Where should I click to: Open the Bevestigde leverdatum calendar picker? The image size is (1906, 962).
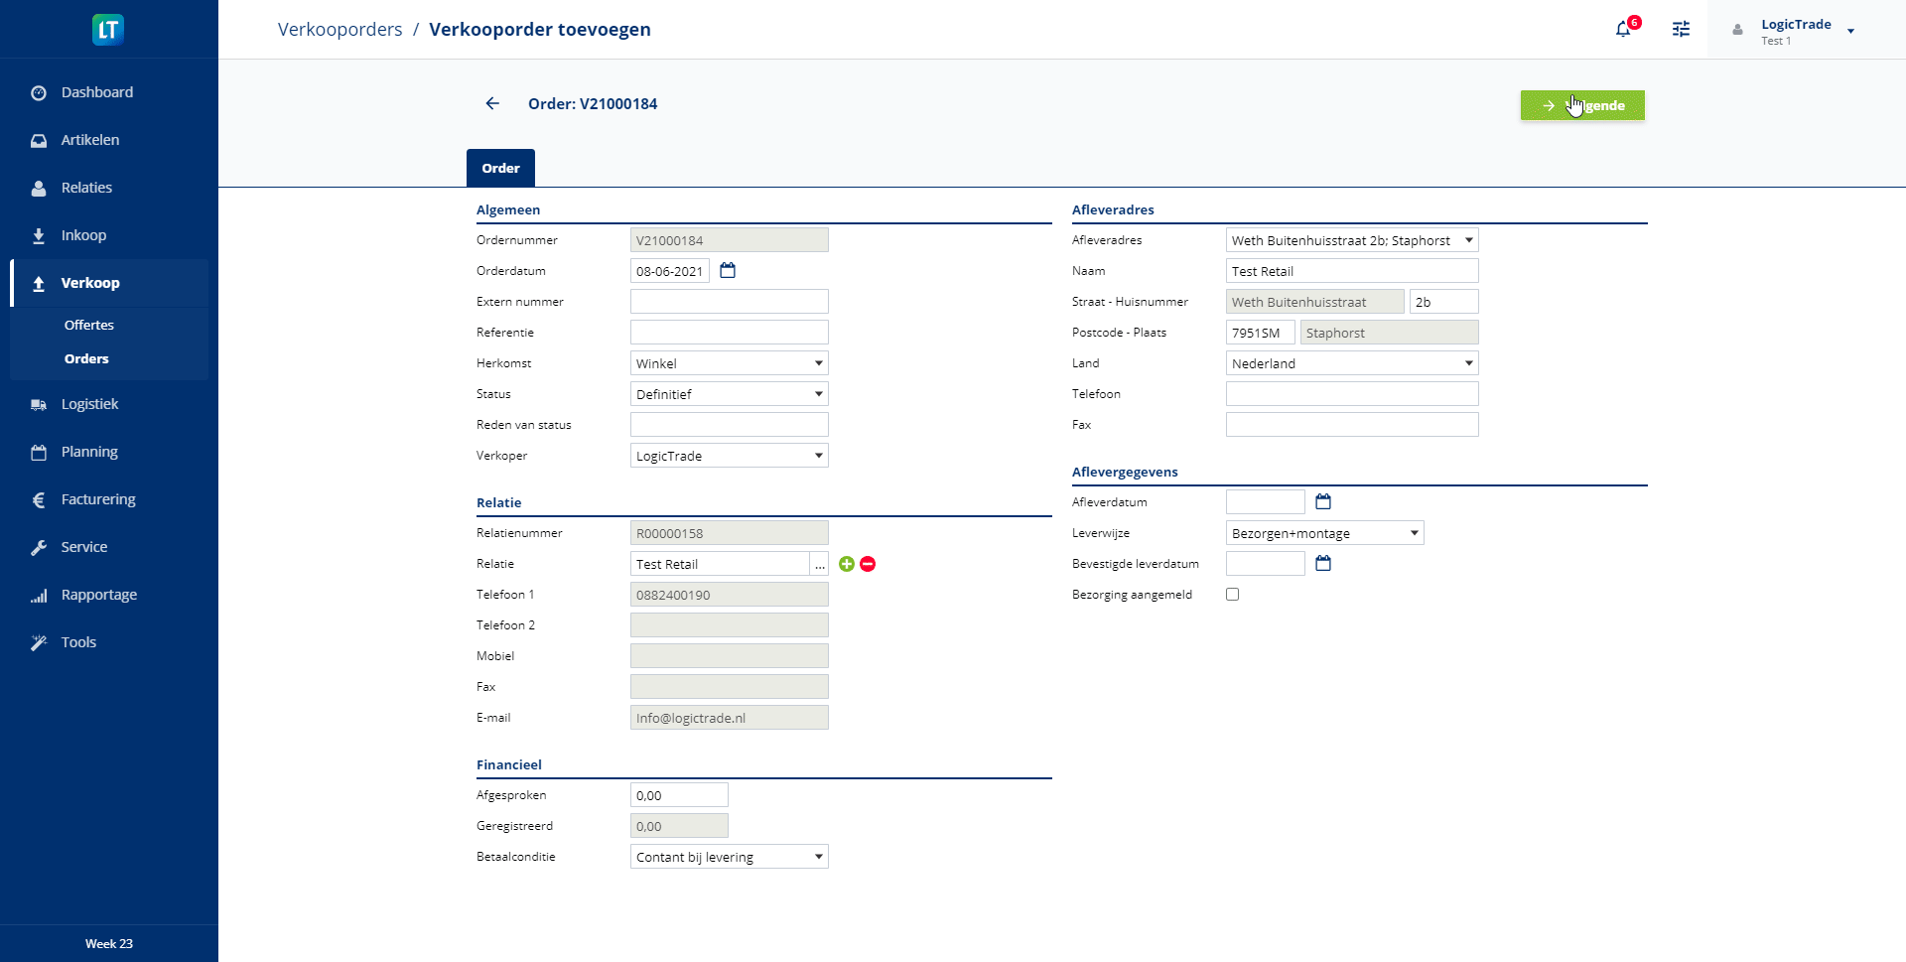(1323, 563)
